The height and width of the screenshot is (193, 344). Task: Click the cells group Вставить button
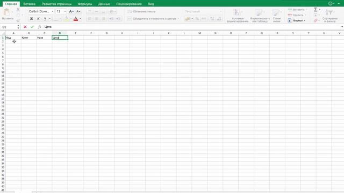coord(297,10)
